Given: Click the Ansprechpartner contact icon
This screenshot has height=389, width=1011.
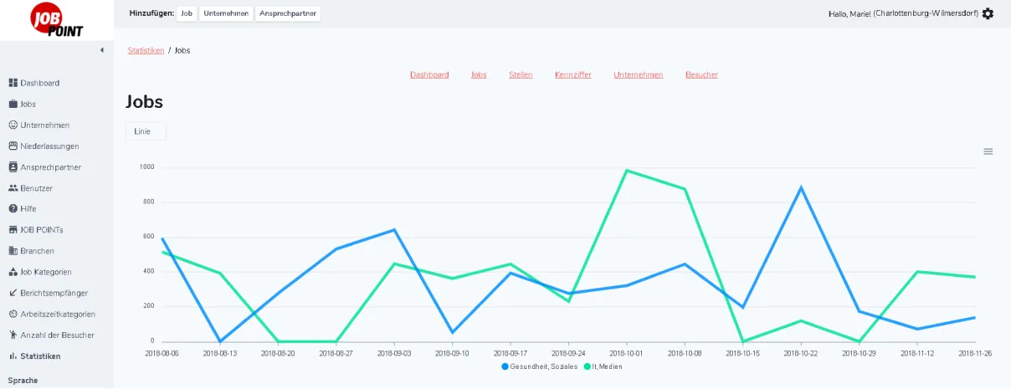Looking at the screenshot, I should [x=13, y=166].
